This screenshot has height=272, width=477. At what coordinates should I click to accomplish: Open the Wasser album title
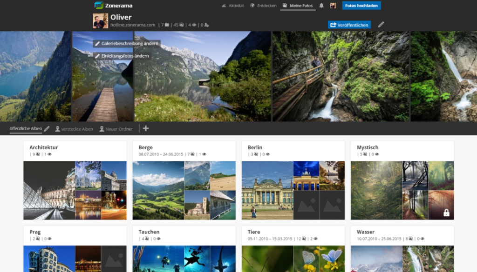[x=365, y=232]
